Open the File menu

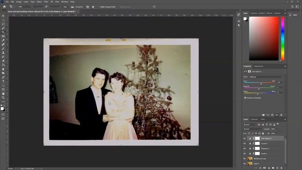tap(7, 2)
